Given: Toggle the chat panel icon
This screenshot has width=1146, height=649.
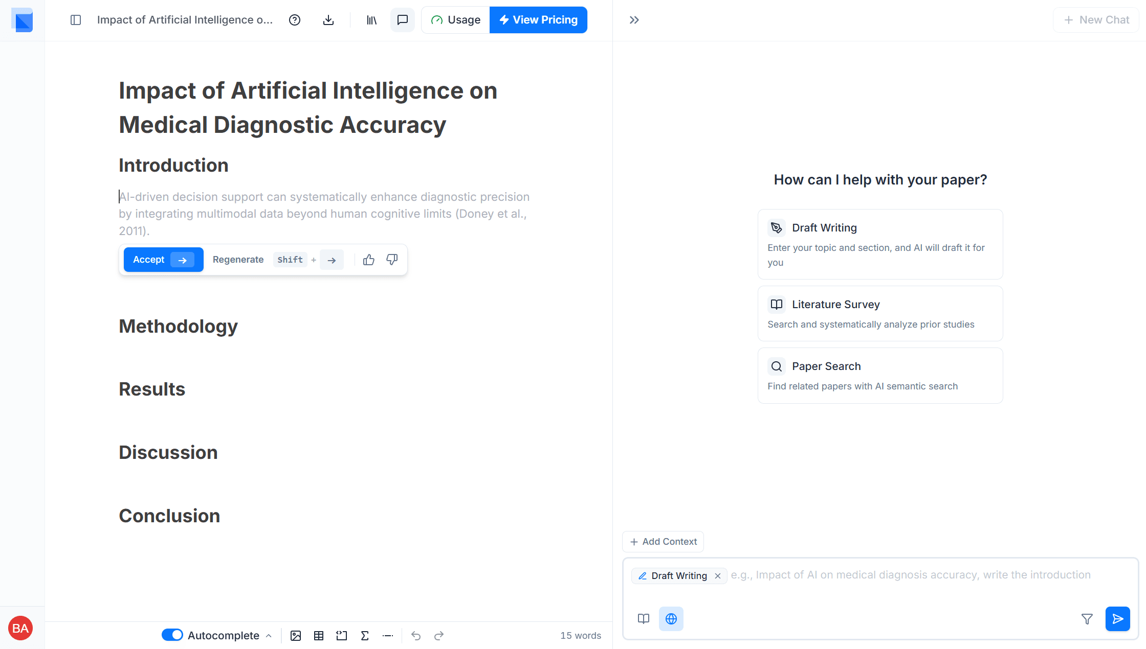Looking at the screenshot, I should point(403,20).
